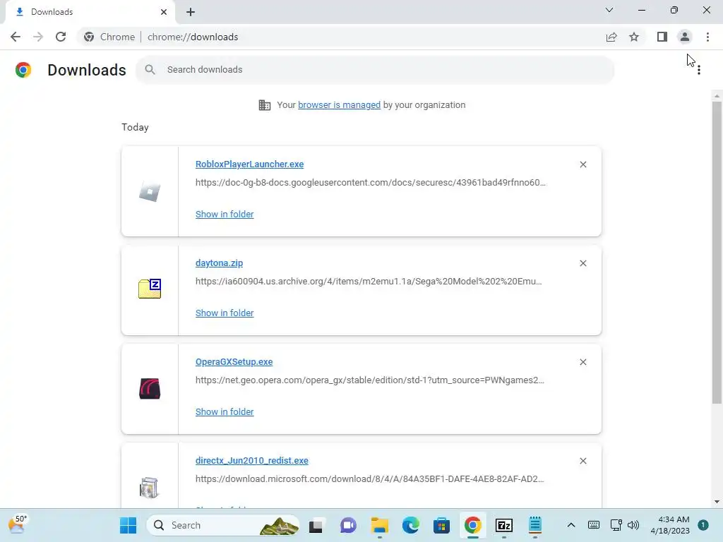This screenshot has height=542, width=723.
Task: Share this page using the share icon
Action: tap(611, 37)
